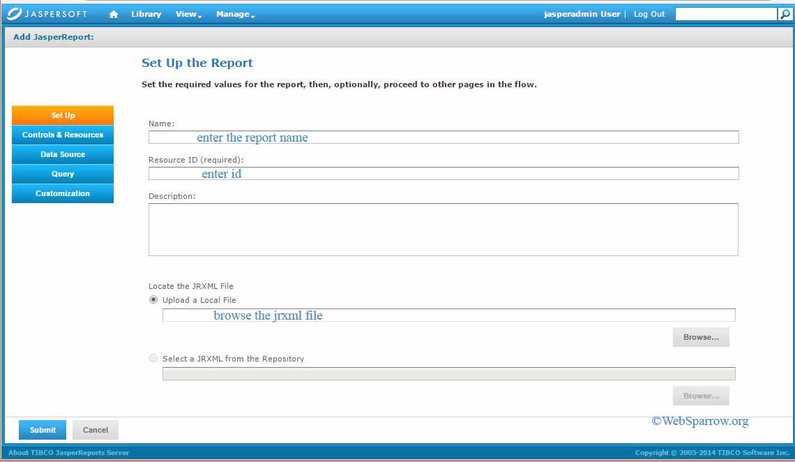
Task: Switch to the Controls & Resources step
Action: [x=62, y=135]
